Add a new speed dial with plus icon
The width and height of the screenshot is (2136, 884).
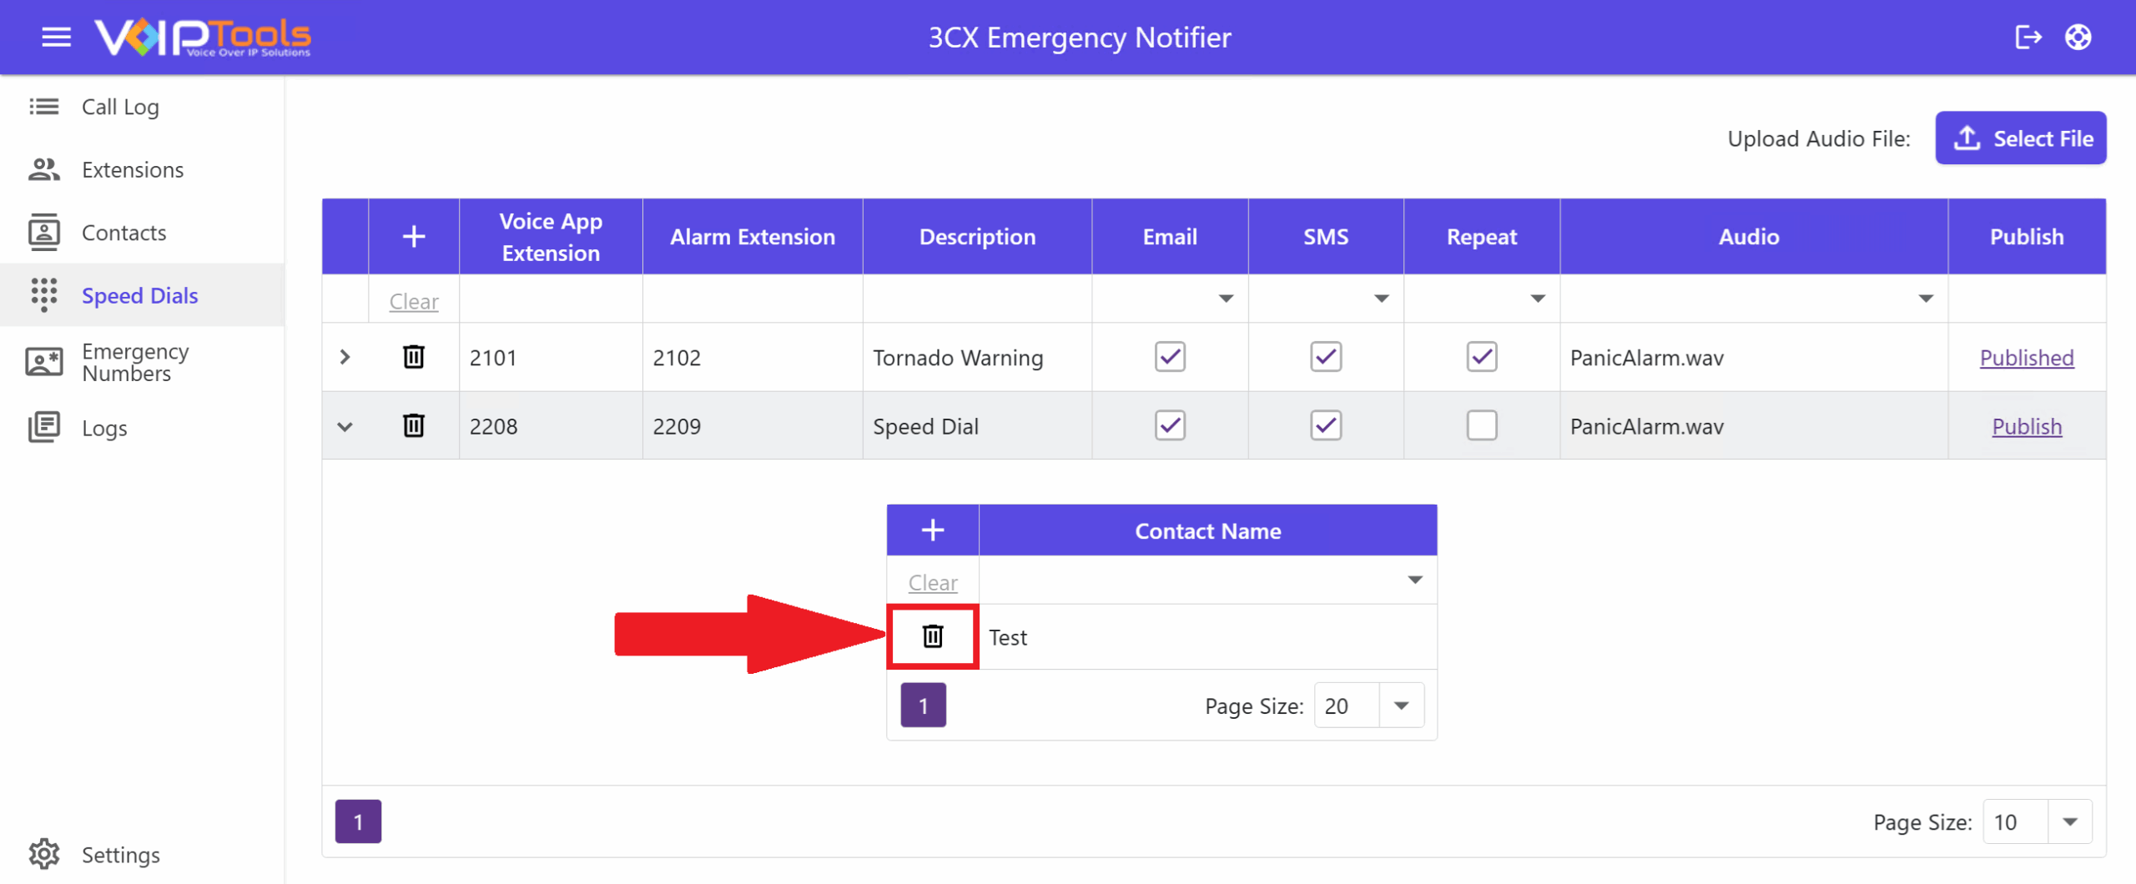pos(414,237)
